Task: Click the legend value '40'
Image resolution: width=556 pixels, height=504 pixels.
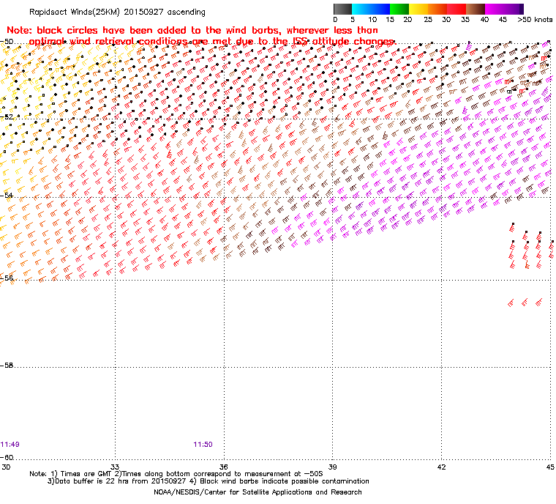Action: [x=484, y=20]
